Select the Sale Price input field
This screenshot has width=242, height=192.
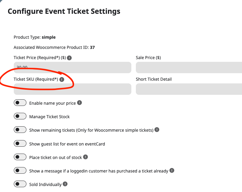189,67
